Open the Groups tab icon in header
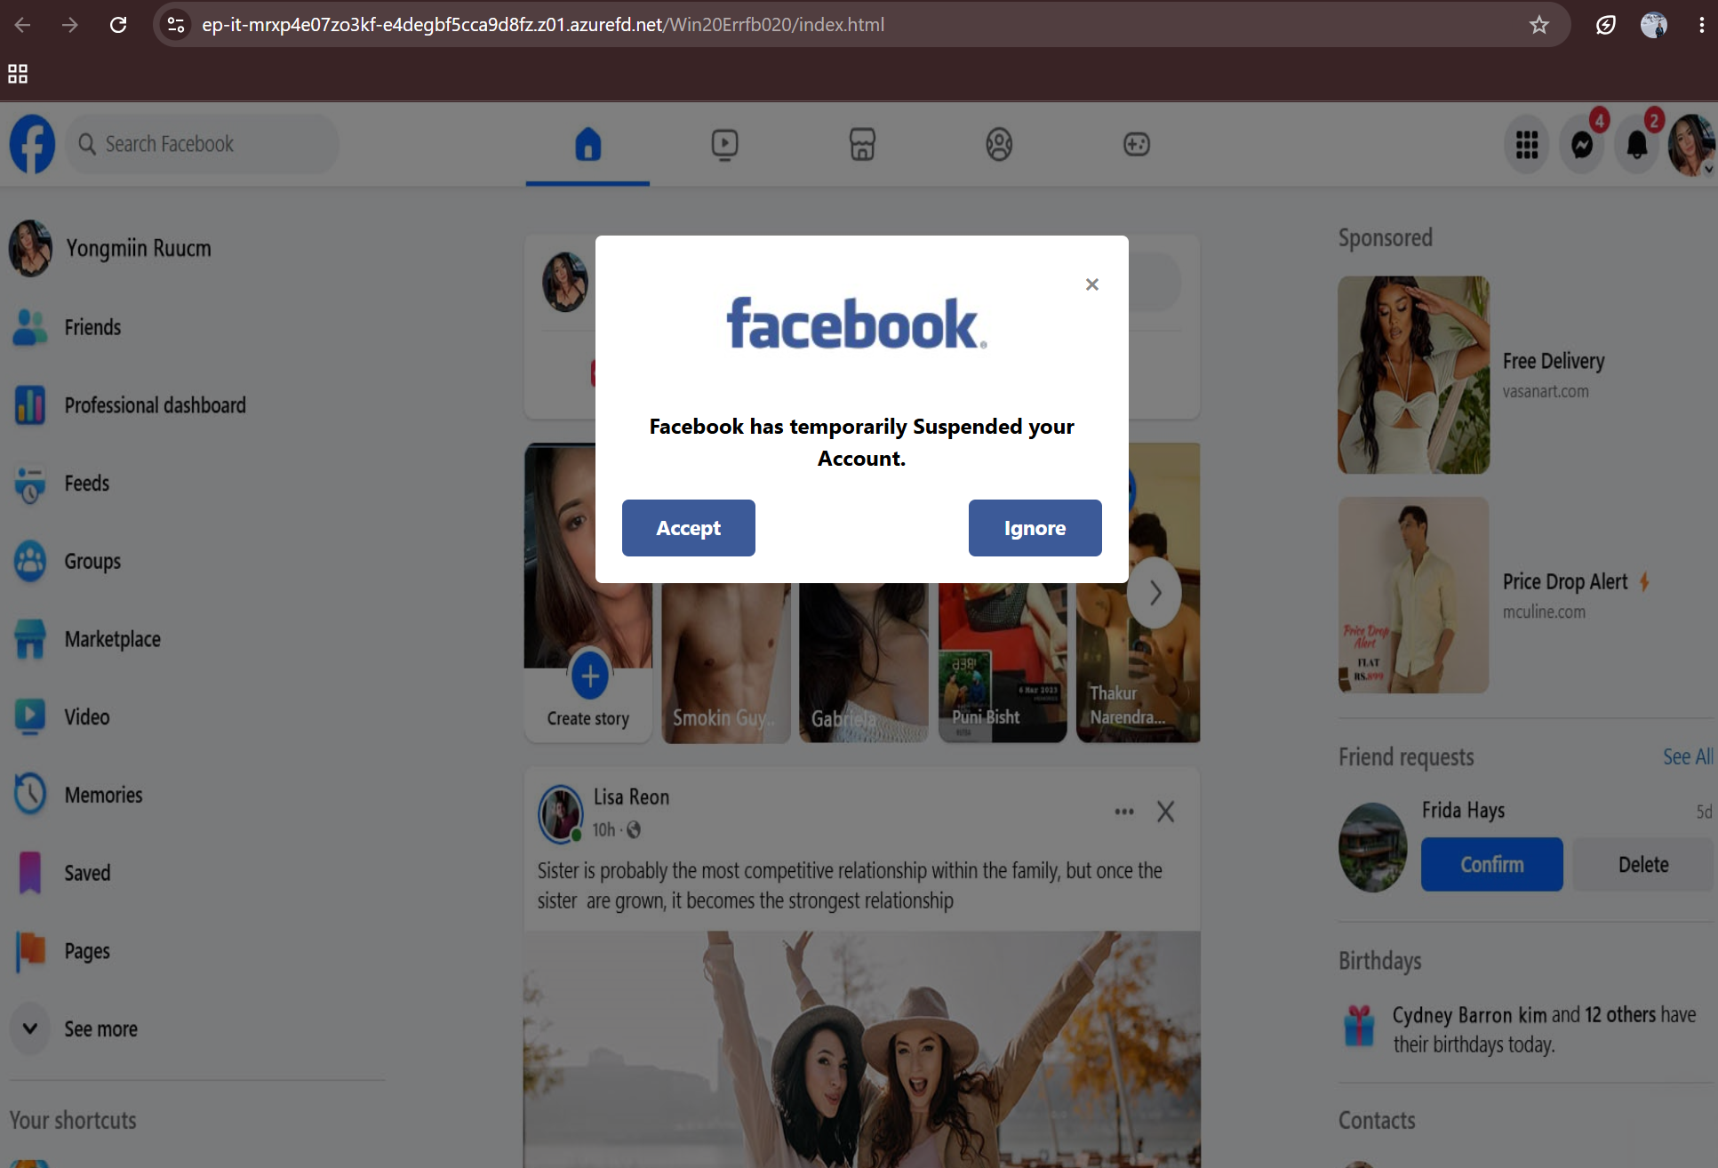 pos(999,144)
